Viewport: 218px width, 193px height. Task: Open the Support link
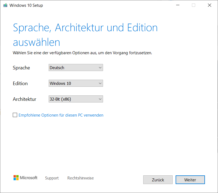pos(52,178)
